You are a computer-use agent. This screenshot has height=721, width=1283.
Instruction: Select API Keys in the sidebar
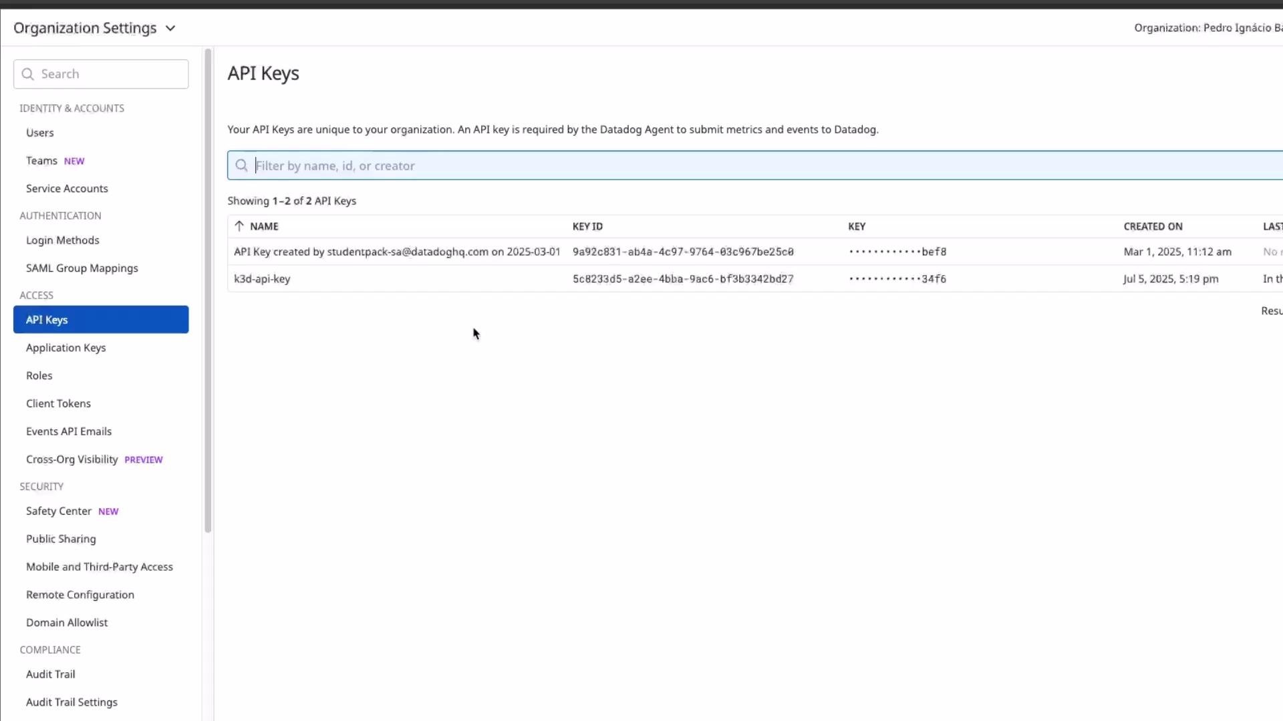coord(101,320)
